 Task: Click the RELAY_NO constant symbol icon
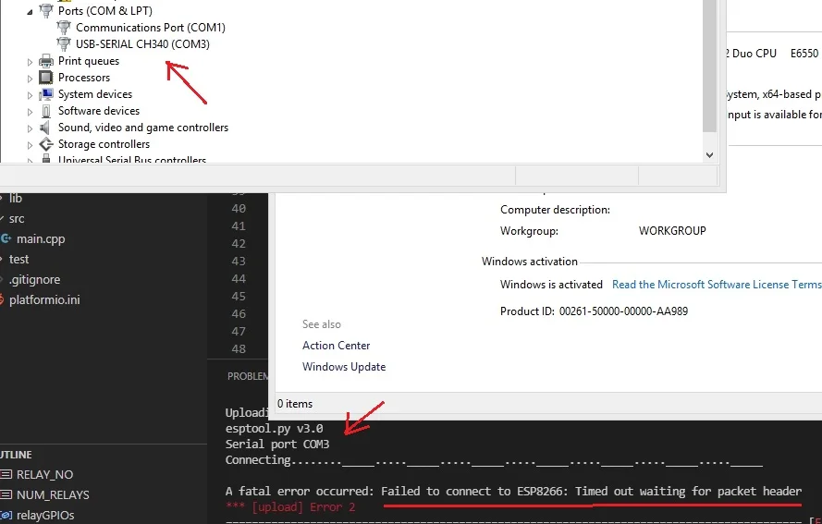pyautogui.click(x=6, y=474)
